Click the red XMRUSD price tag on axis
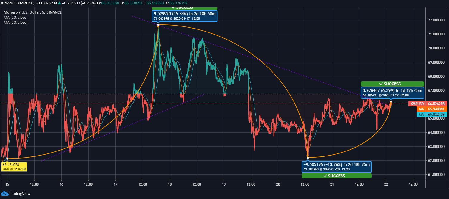449x199 pixels. [428, 104]
